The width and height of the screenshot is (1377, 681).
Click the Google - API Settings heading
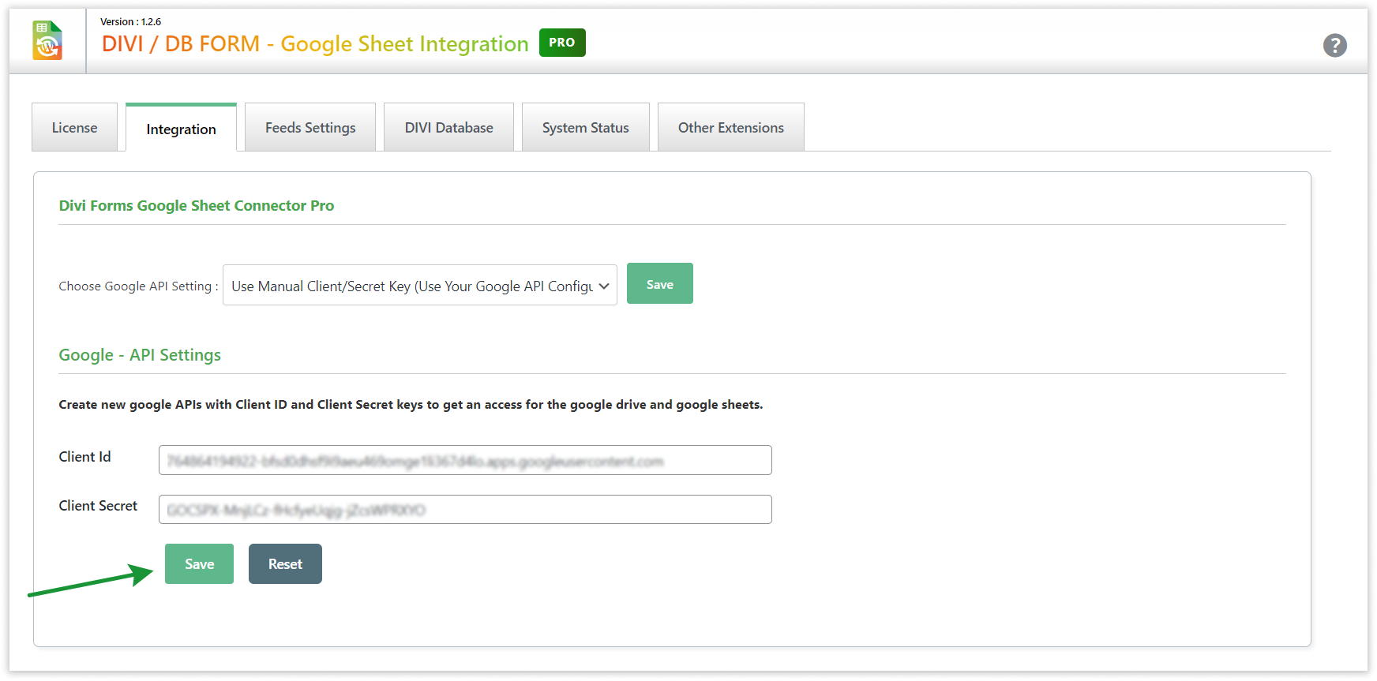140,355
